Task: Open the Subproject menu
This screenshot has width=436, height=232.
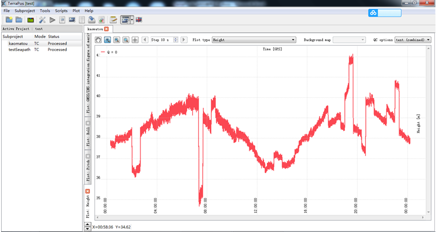Action: click(x=25, y=11)
